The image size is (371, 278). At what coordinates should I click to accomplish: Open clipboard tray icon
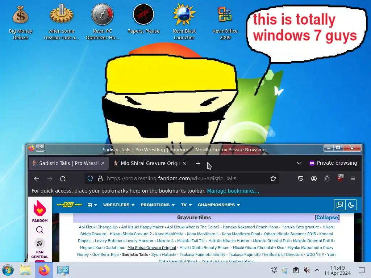296,270
